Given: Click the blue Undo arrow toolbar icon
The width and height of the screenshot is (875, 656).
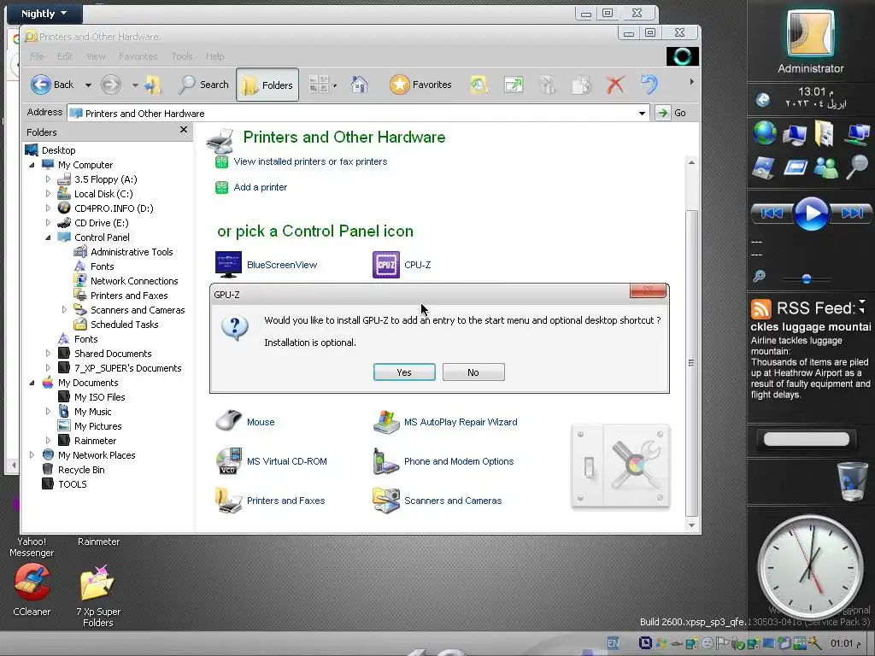Looking at the screenshot, I should point(649,85).
